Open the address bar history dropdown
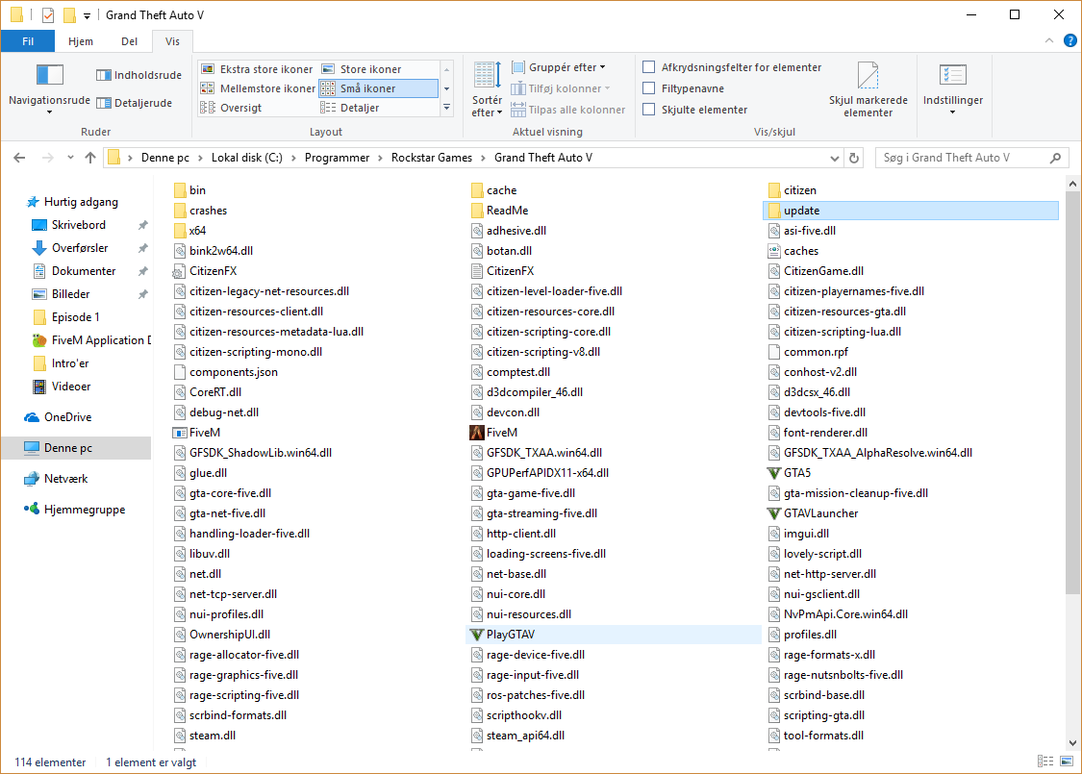The image size is (1082, 774). (834, 158)
